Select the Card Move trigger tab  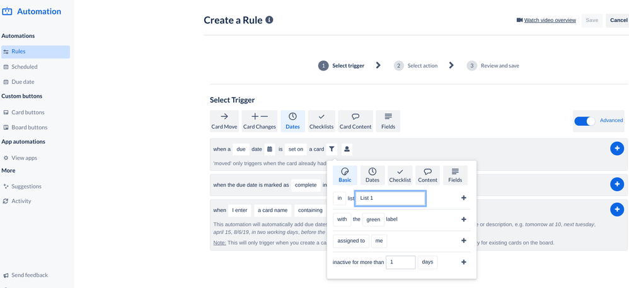coord(224,121)
